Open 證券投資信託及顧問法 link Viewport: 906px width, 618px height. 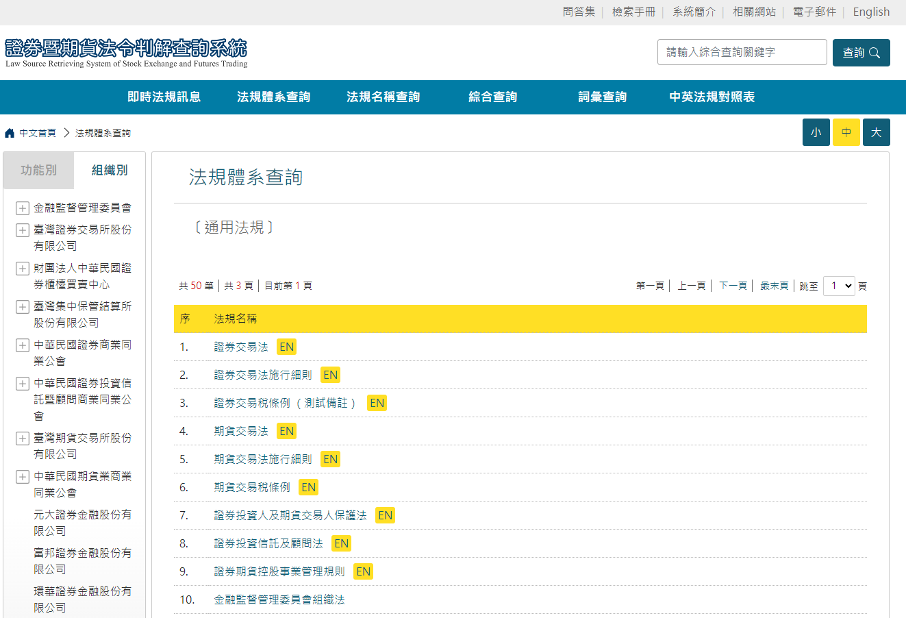click(268, 543)
